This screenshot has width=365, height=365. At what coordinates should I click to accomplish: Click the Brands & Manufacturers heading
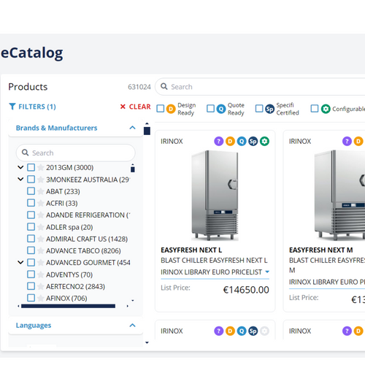tap(56, 128)
